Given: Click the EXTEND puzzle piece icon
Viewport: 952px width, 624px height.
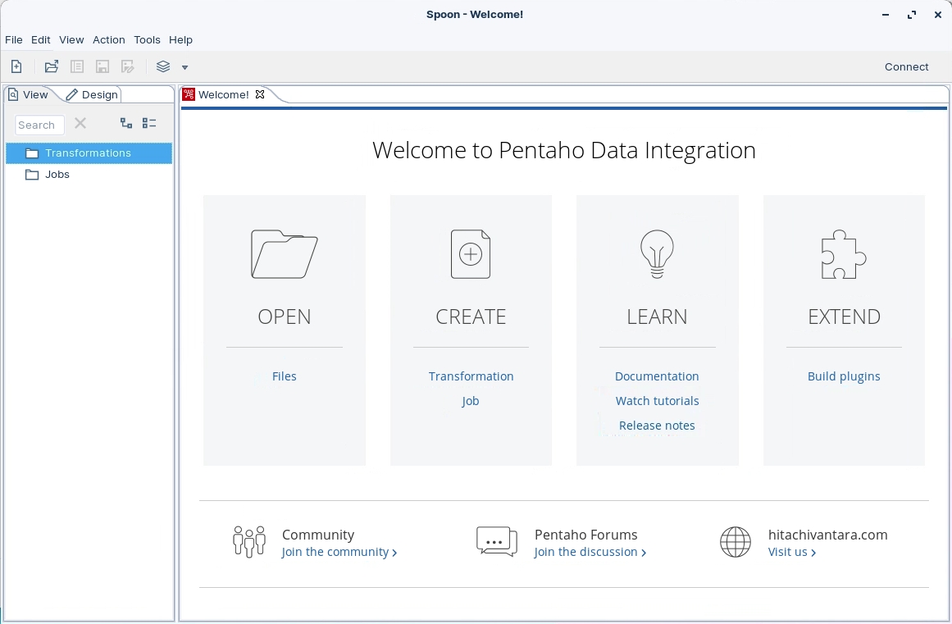Looking at the screenshot, I should [x=844, y=254].
